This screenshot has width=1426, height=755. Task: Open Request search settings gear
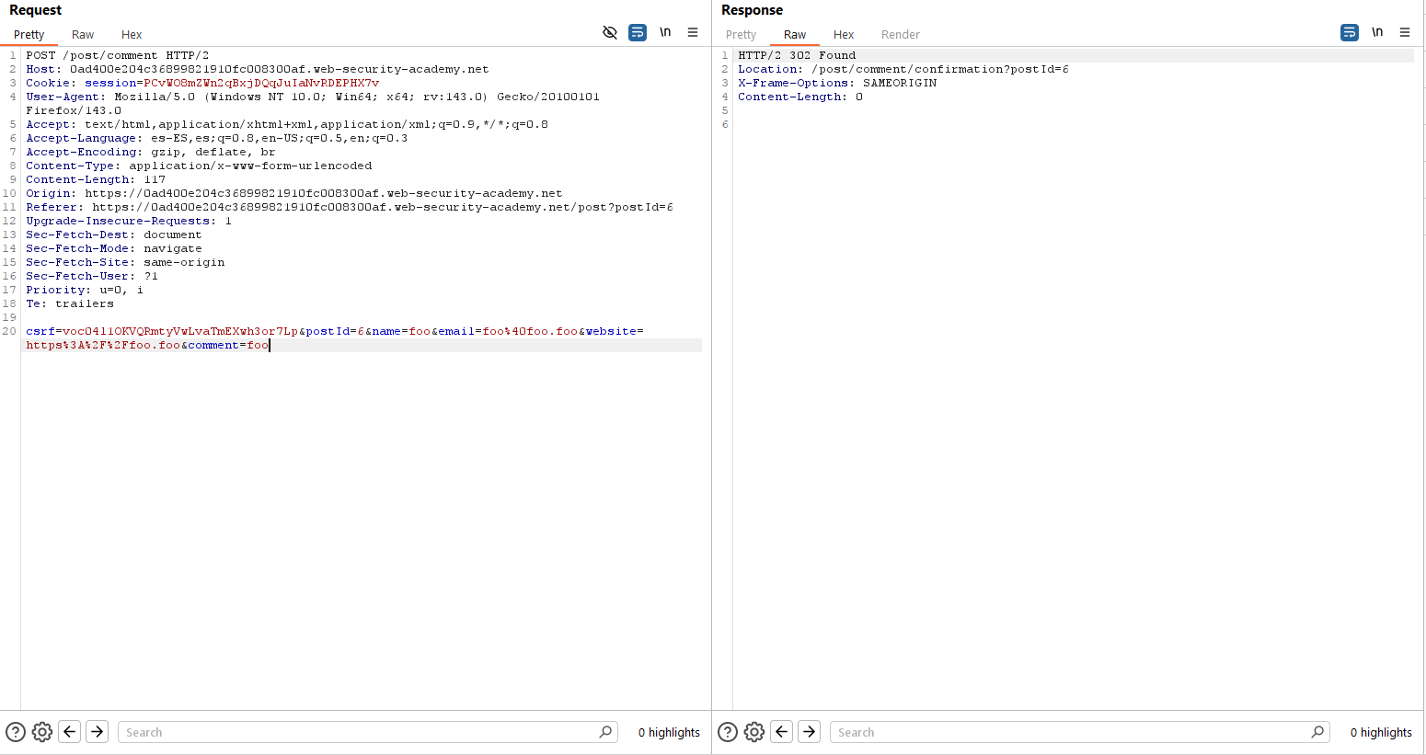(x=42, y=732)
